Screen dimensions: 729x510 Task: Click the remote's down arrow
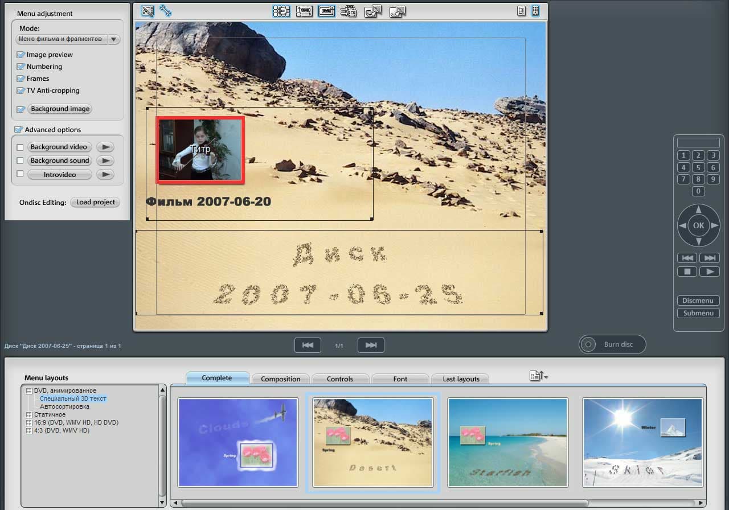(x=699, y=241)
